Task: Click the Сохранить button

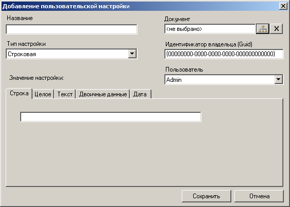Action: [x=207, y=196]
